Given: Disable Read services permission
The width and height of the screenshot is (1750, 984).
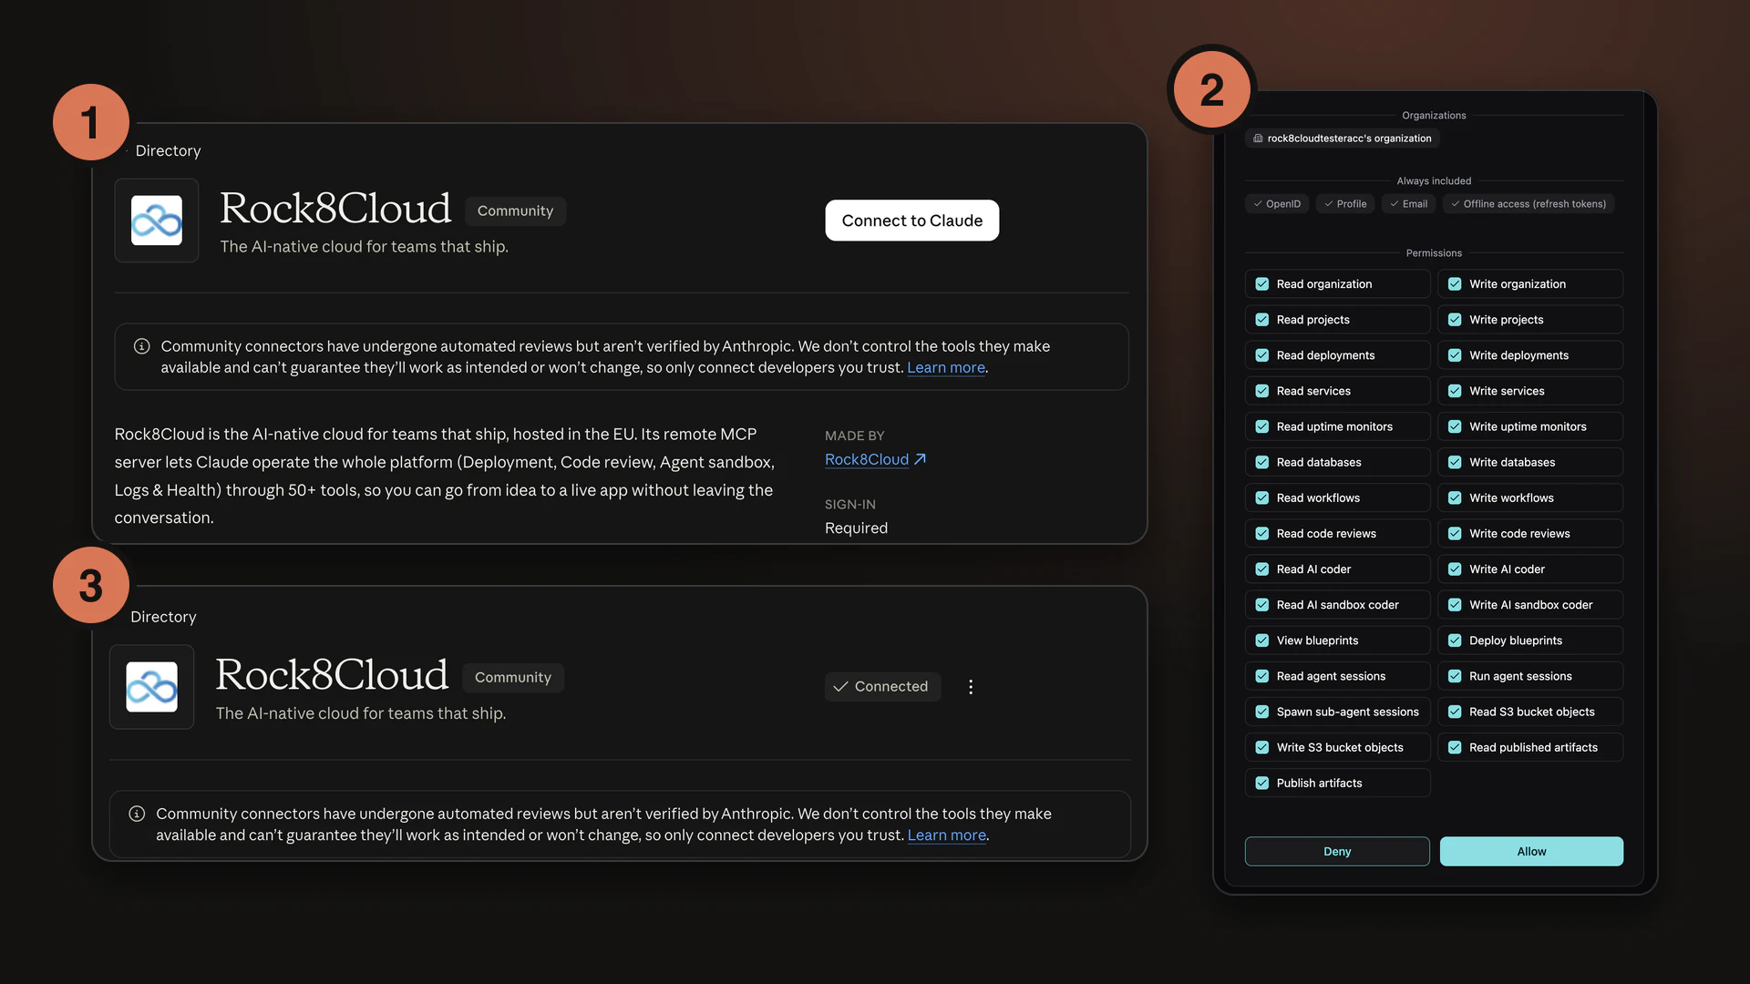Looking at the screenshot, I should pos(1262,391).
